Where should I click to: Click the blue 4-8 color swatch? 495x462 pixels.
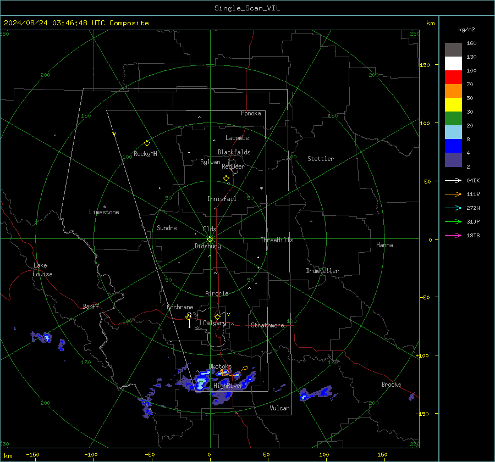[x=453, y=146]
